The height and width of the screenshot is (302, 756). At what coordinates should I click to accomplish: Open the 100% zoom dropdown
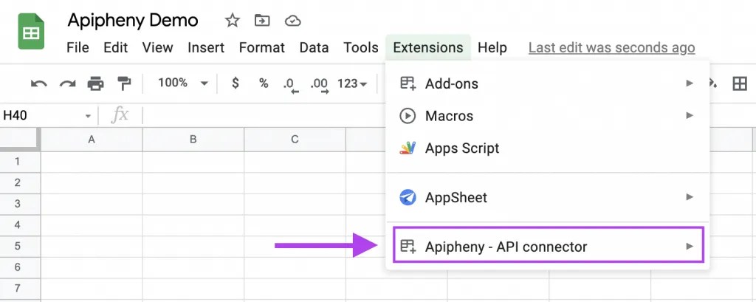click(183, 83)
